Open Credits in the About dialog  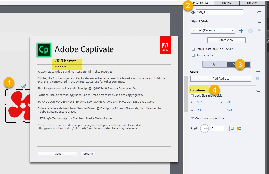click(88, 154)
